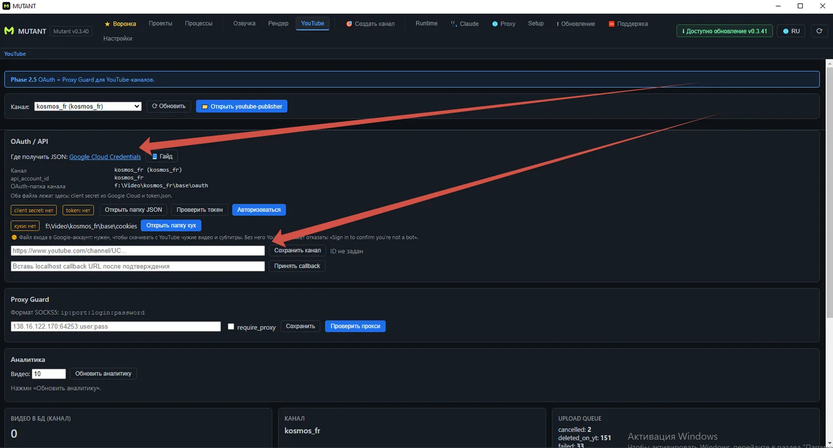Screen dimensions: 833x448
Task: Click the cookie icon beside Google-аккаунт note
Action: (x=14, y=238)
